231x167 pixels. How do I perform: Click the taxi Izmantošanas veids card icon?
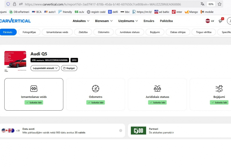(x=34, y=89)
